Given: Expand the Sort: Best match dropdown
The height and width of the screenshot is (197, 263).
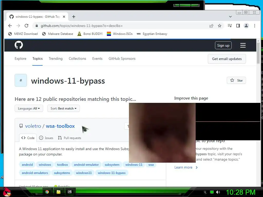Looking at the screenshot, I should (63, 109).
